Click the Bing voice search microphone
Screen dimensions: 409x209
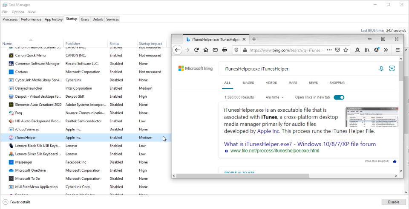(381, 69)
